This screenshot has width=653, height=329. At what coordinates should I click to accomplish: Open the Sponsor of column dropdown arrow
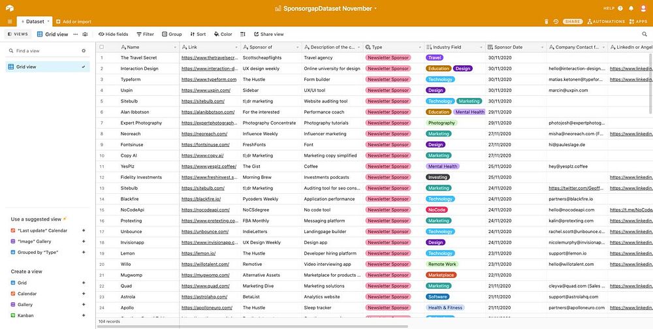tap(298, 48)
